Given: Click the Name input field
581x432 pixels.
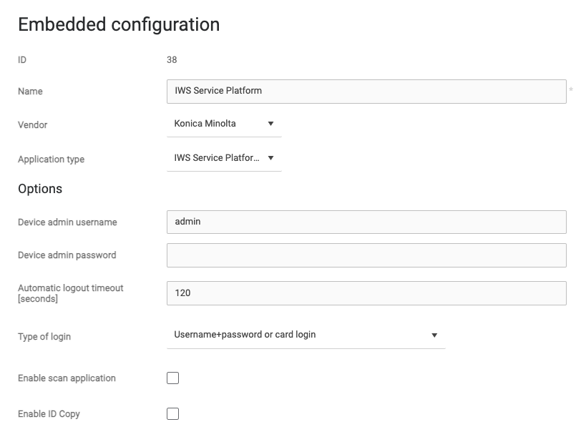Looking at the screenshot, I should pos(366,92).
